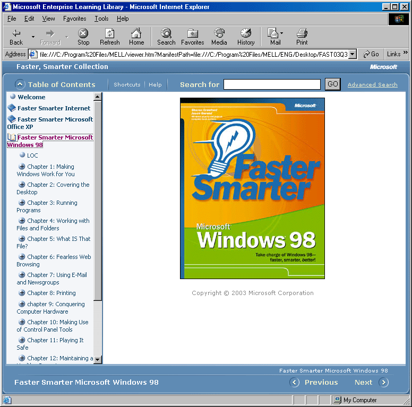412x407 pixels.
Task: Click the Windows flag logo throbber
Action: coord(399,19)
